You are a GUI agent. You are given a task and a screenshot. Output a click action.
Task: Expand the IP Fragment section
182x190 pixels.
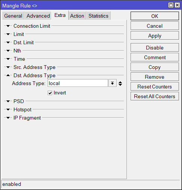(x=8, y=118)
